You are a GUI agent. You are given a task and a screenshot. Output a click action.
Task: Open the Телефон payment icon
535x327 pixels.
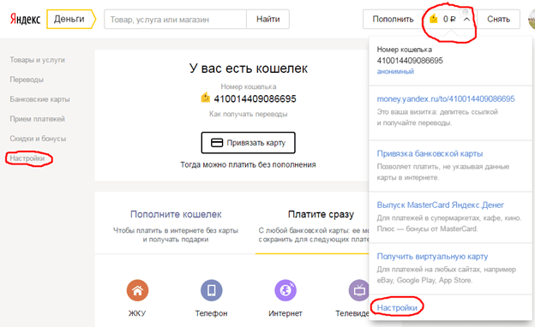click(x=212, y=290)
